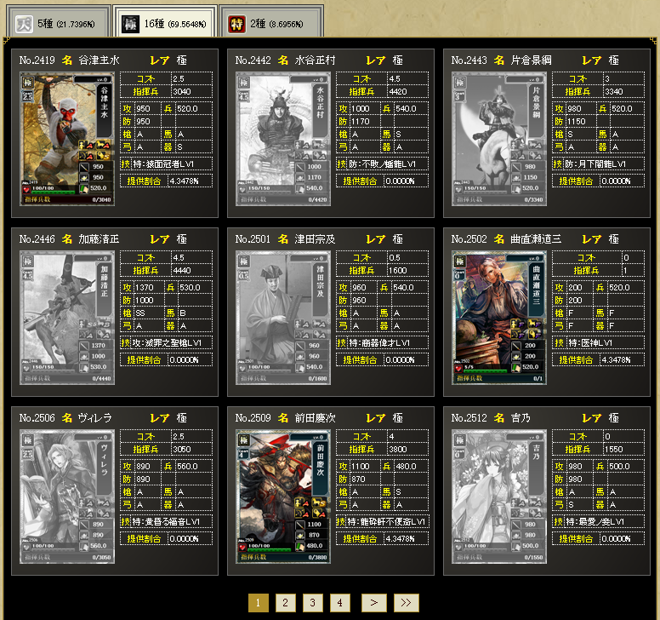Screen dimensions: 660x620
Task: Click skill 特:能幹軒不便斎LV1
Action: (x=386, y=522)
